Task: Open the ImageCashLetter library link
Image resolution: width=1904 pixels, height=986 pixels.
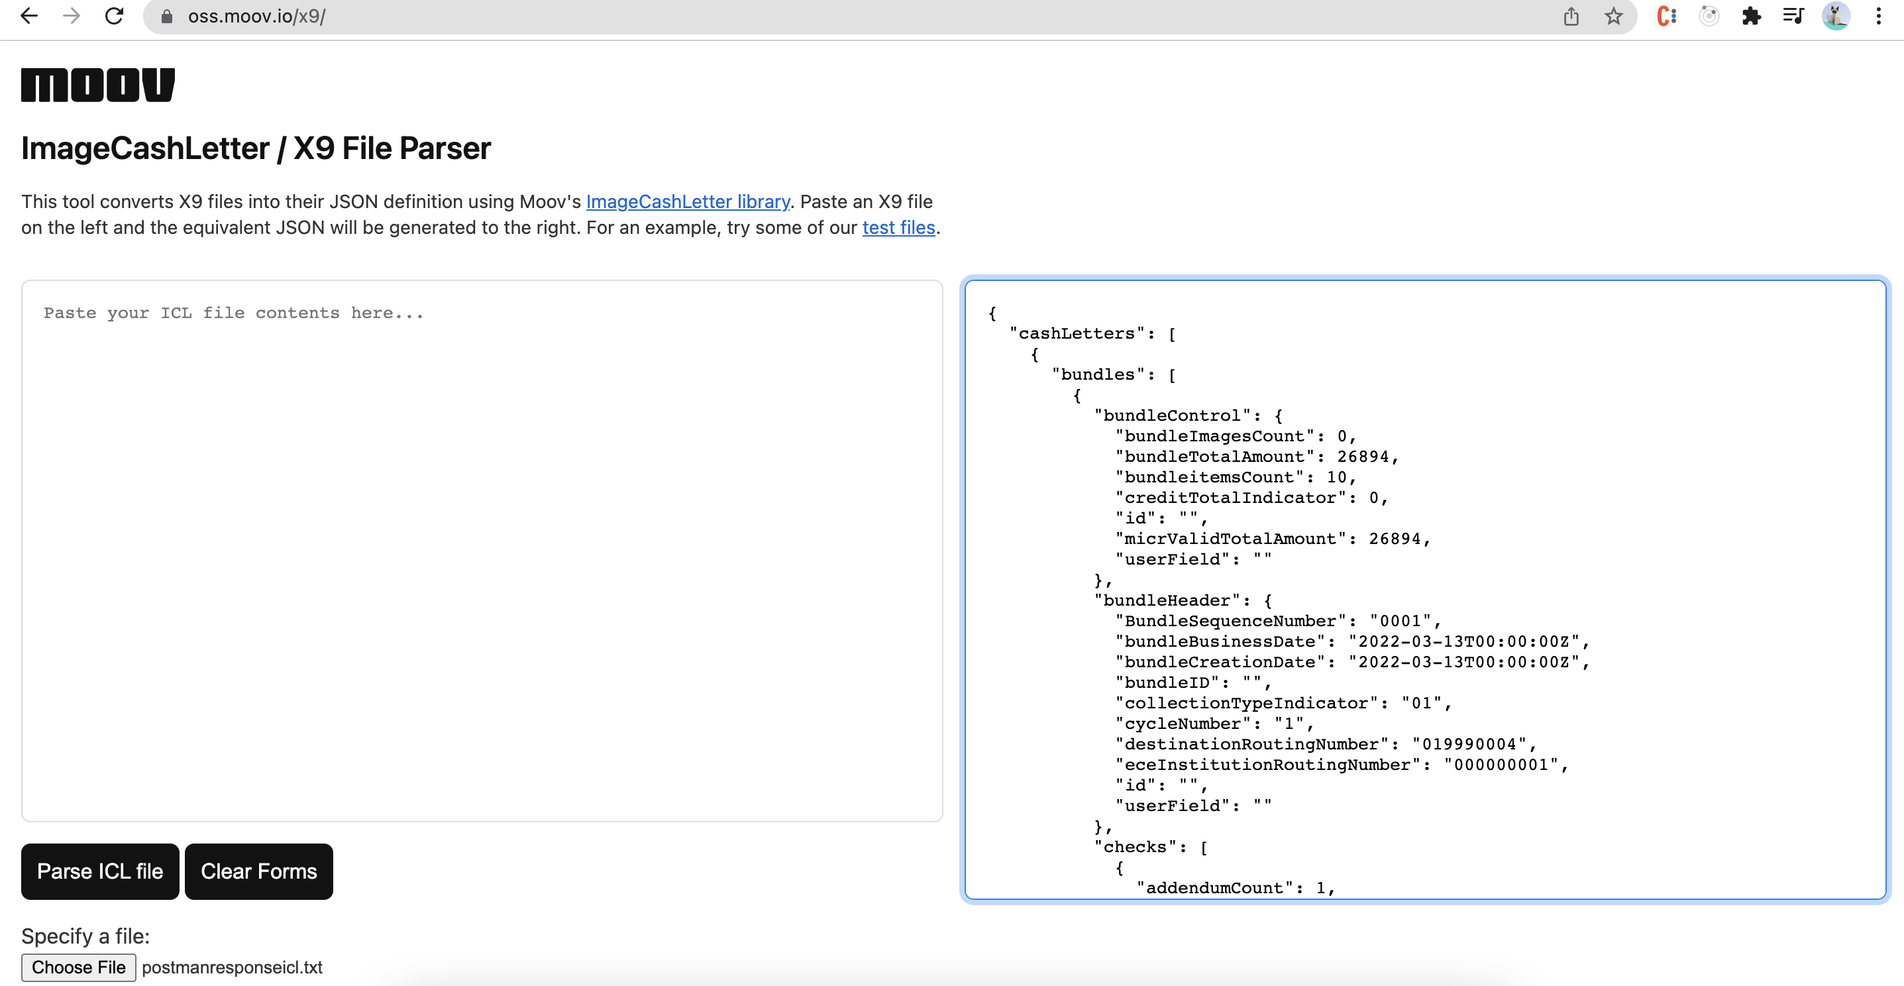Action: [x=688, y=201]
